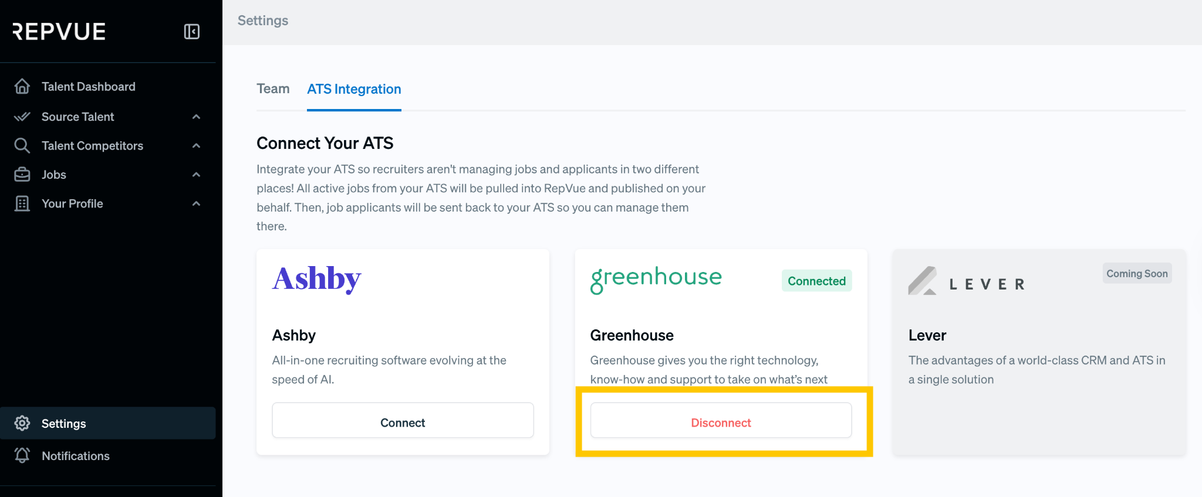Click the Connect Your ATS heading

(325, 143)
